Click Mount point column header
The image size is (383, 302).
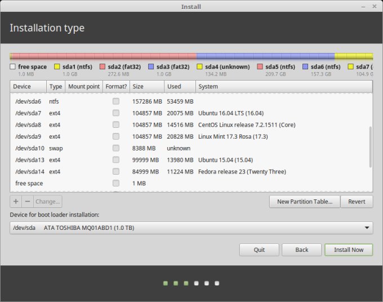pyautogui.click(x=84, y=87)
